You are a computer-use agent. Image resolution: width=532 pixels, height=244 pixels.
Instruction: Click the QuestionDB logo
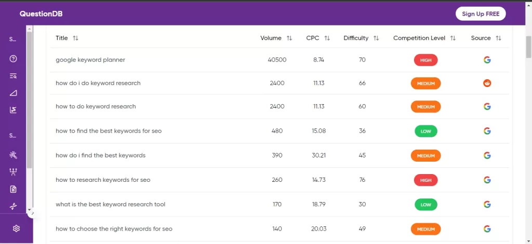(x=41, y=14)
